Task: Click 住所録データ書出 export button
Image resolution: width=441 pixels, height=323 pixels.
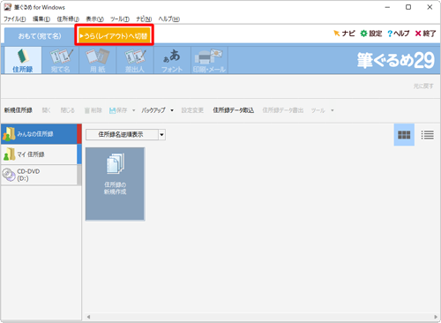Action: click(283, 110)
